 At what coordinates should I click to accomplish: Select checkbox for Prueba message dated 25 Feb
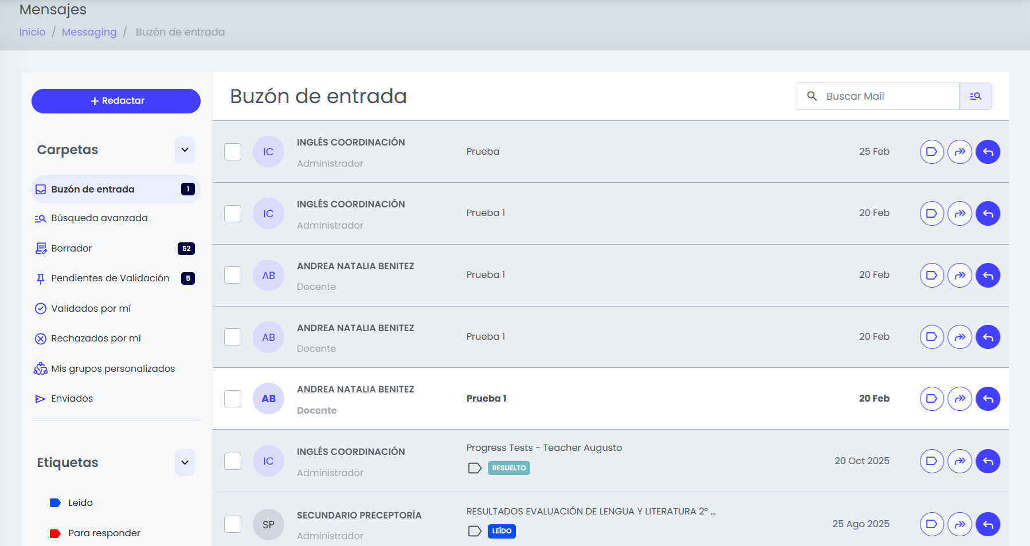pyautogui.click(x=233, y=152)
